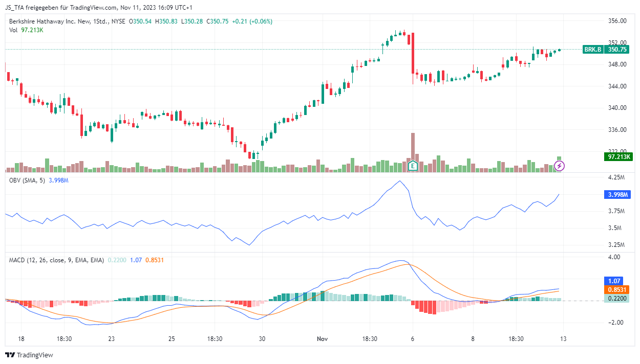640x364 pixels.
Task: Click the OBV (SMA, 5) indicator legend
Action: click(28, 181)
